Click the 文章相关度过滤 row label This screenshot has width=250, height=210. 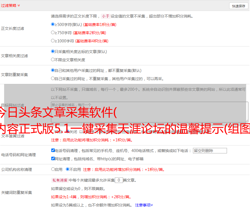pos(14,56)
